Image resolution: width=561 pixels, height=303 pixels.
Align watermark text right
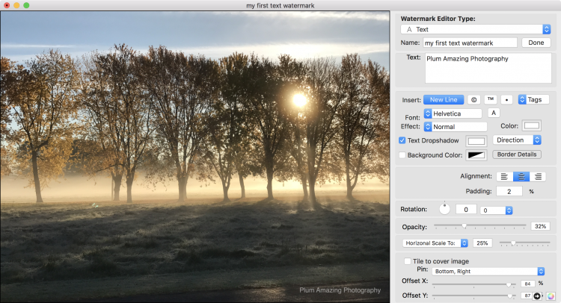537,177
